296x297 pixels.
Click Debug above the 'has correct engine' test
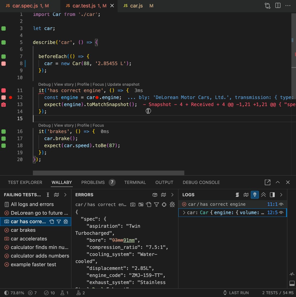44,84
